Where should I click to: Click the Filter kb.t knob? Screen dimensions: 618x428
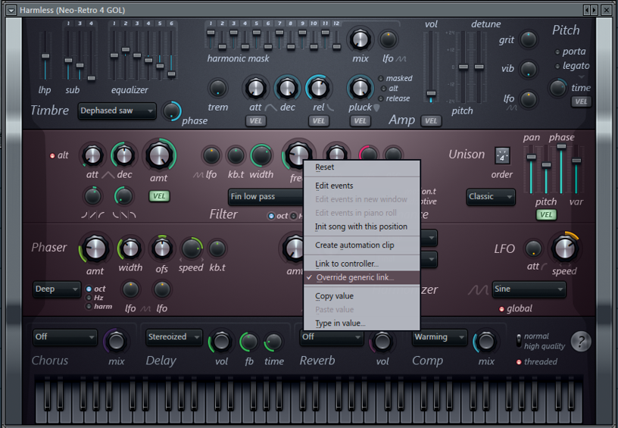pos(236,156)
